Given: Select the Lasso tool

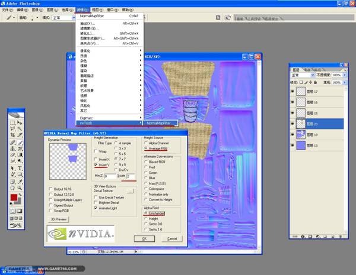Looking at the screenshot, I should point(12,128).
